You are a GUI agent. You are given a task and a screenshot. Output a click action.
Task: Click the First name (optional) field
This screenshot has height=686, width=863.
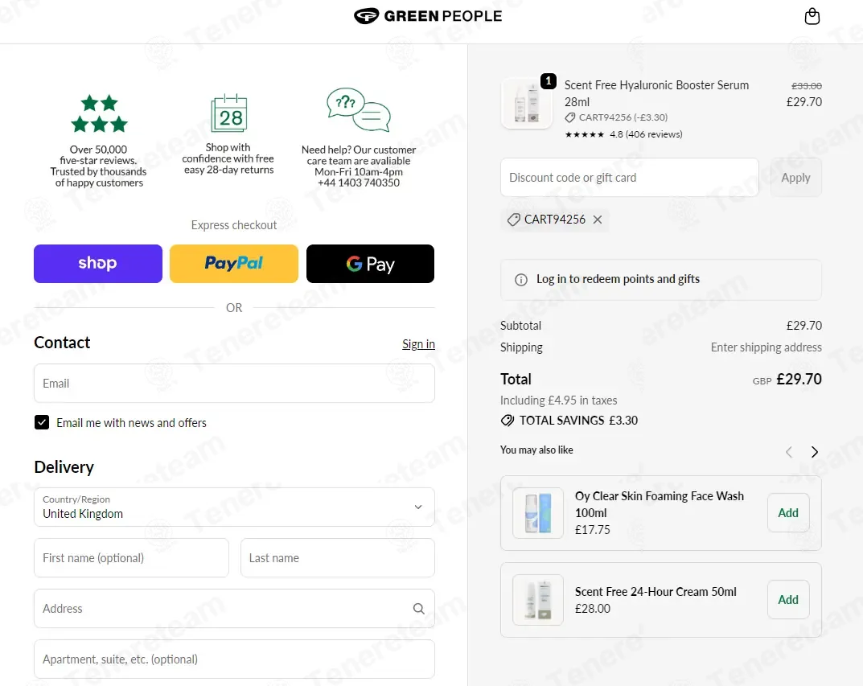pyautogui.click(x=132, y=558)
